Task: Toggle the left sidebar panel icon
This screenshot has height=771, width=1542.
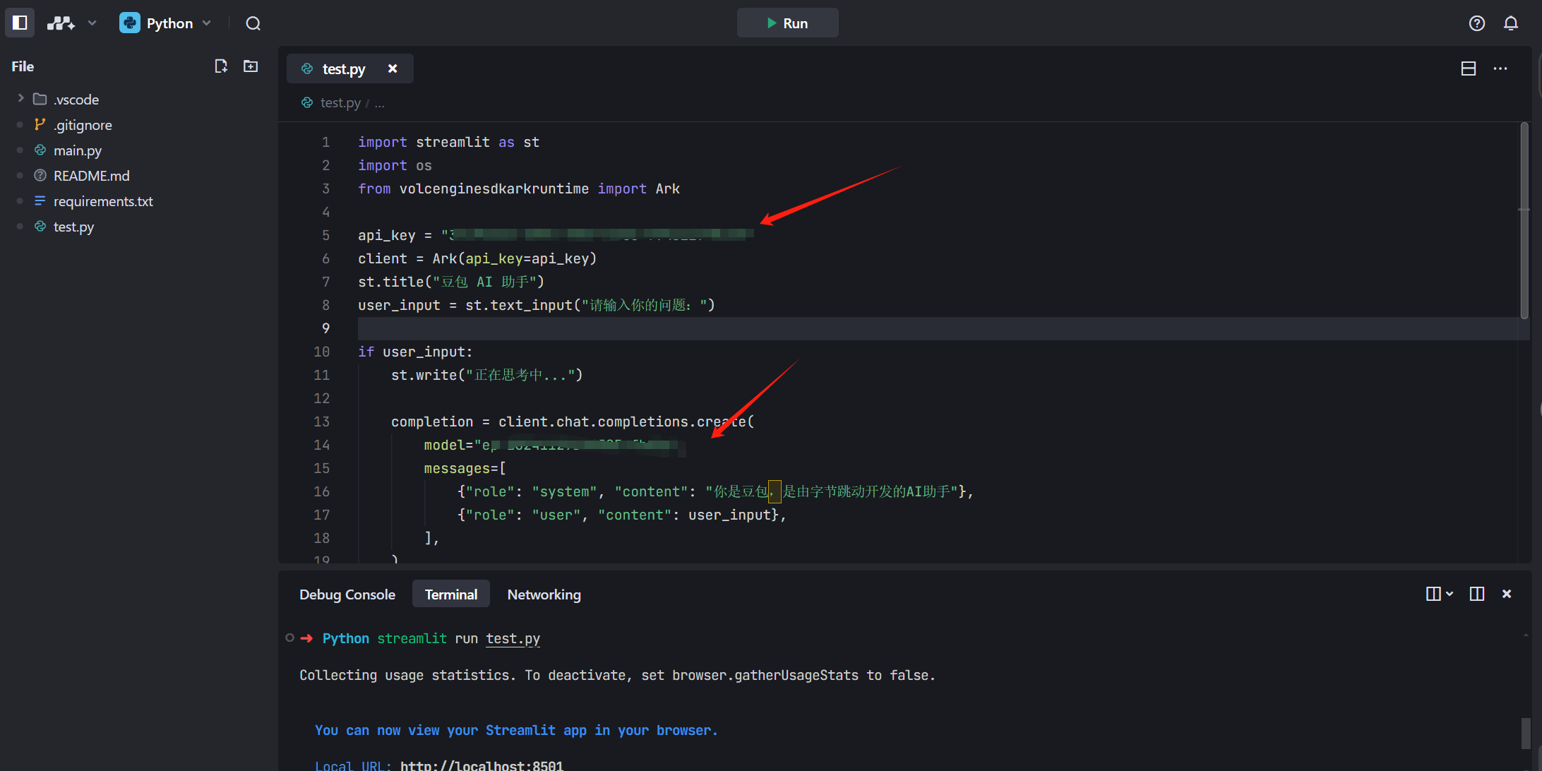Action: point(20,23)
